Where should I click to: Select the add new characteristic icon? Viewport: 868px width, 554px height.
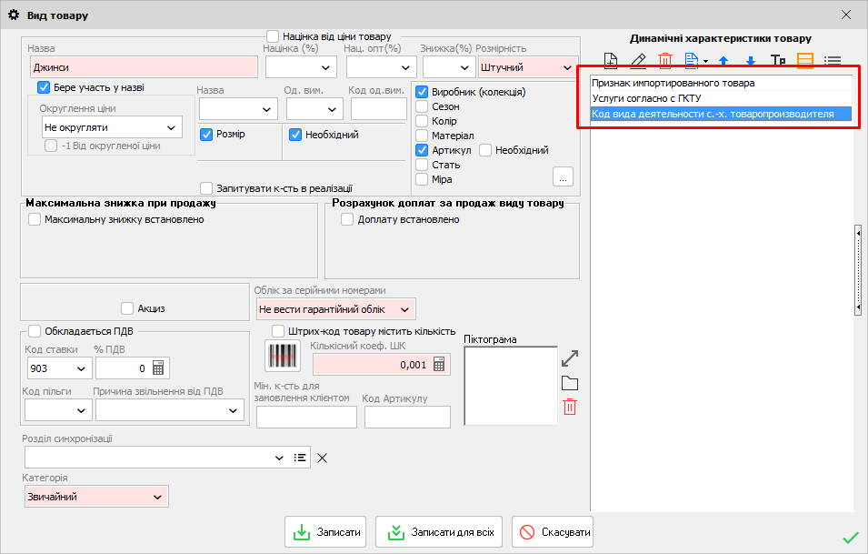pyautogui.click(x=610, y=60)
